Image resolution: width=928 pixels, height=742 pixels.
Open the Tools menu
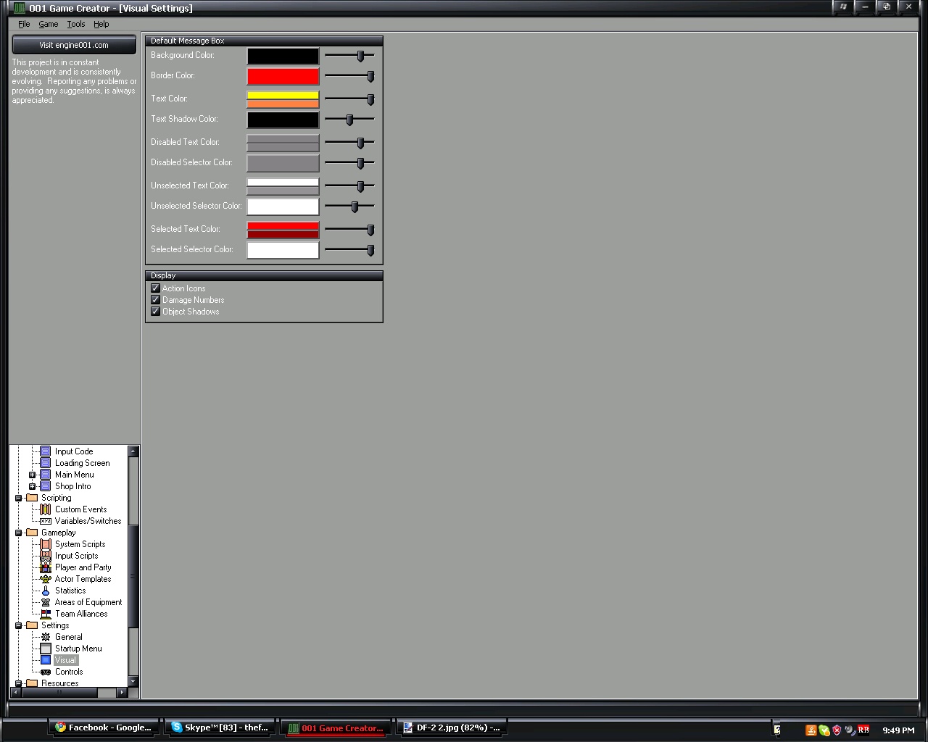coord(76,24)
